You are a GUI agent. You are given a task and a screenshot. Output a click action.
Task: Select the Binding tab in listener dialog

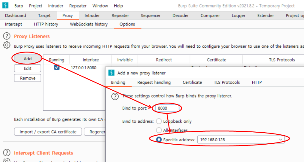(x=118, y=82)
